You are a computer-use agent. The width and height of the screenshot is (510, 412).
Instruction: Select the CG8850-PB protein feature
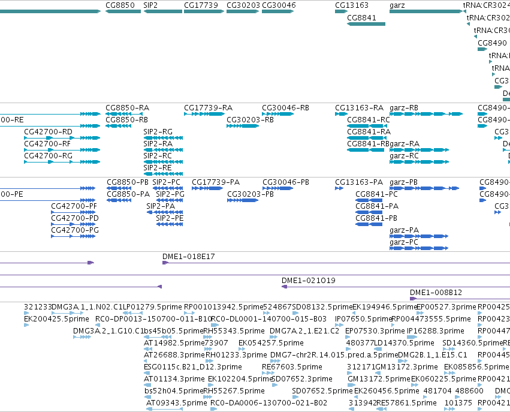[119, 188]
